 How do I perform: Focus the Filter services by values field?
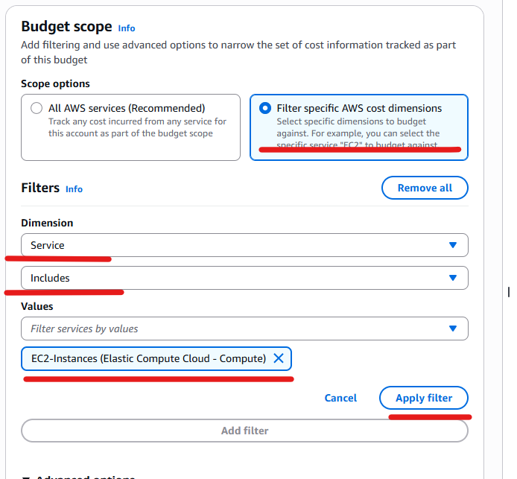coord(244,329)
